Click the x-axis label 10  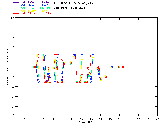click(x=63, y=119)
